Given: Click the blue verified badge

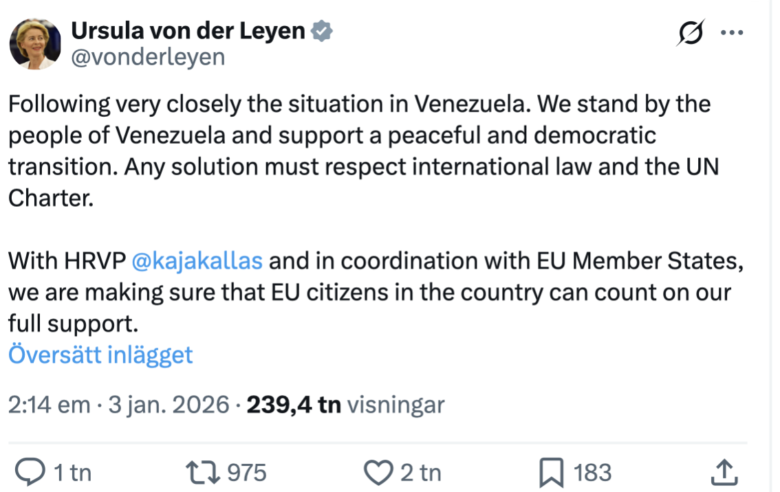Looking at the screenshot, I should point(323,31).
